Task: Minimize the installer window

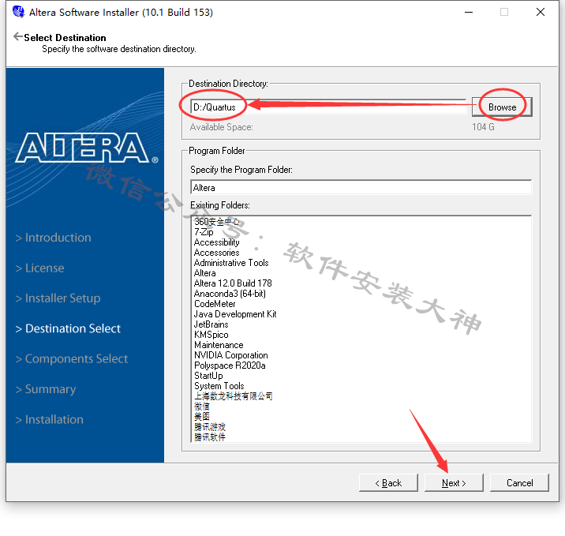Action: point(469,12)
